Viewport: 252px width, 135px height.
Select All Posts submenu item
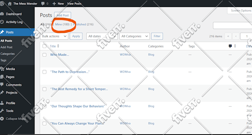click(6, 41)
